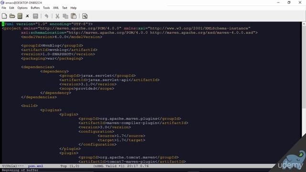Click the scrollbar up arrow
This screenshot has width=306, height=172.
(304, 24)
